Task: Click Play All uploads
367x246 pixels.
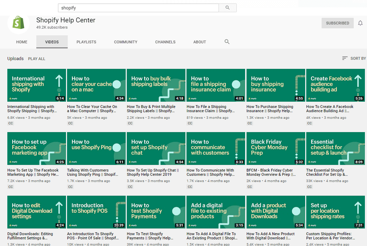Action: (x=37, y=59)
